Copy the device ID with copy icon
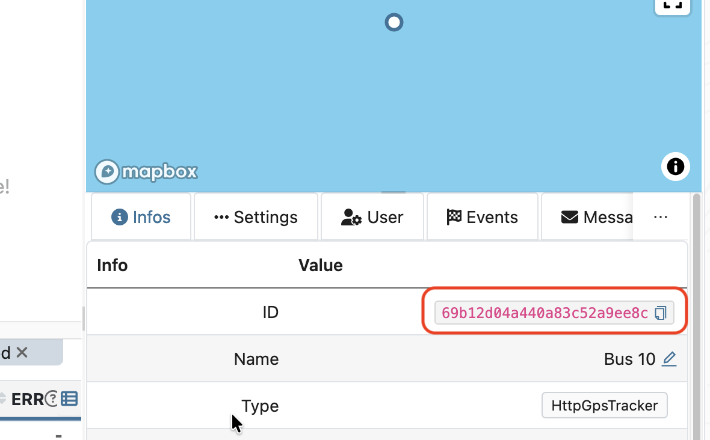710x440 pixels. coord(661,313)
